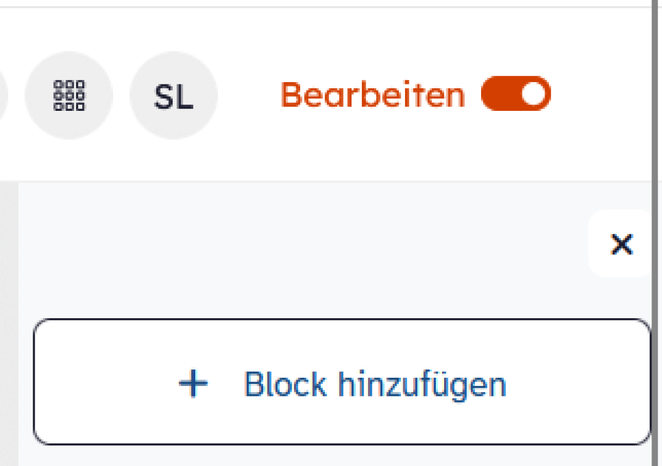Collapse the block drawer using the X

click(x=622, y=243)
